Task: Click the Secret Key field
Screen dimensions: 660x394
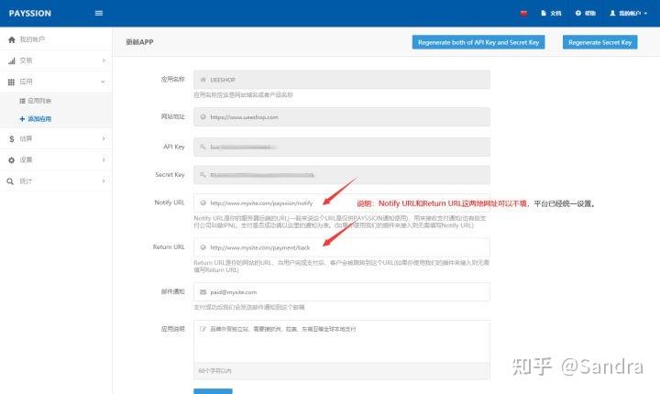Action: [342, 175]
